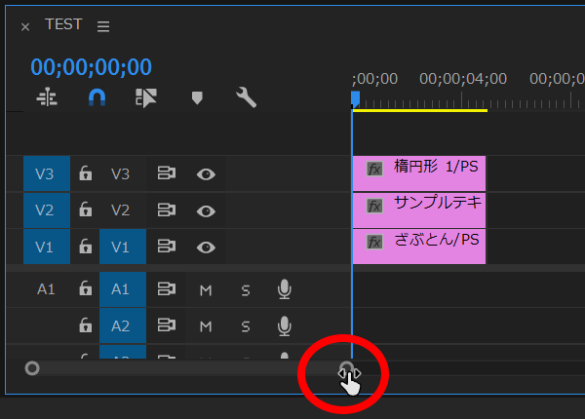Click fx badge on 楕円形 1/PS clip
585x419 pixels.
click(374, 169)
